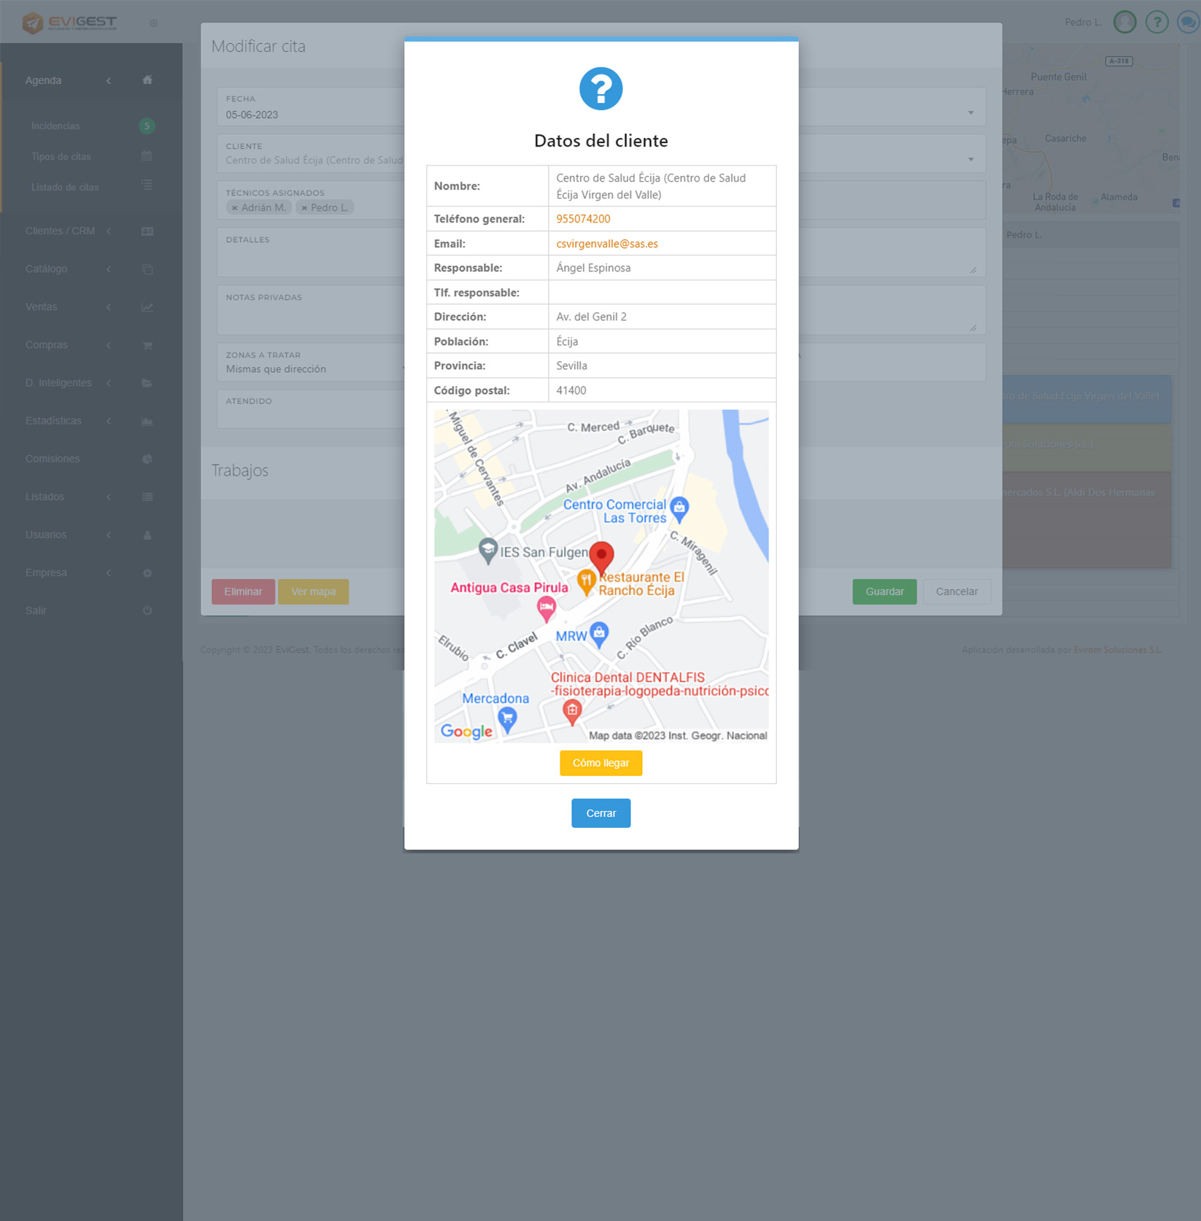Click the IES San Fulgencio school marker
Viewport: 1201px width, 1221px height.
[x=488, y=551]
